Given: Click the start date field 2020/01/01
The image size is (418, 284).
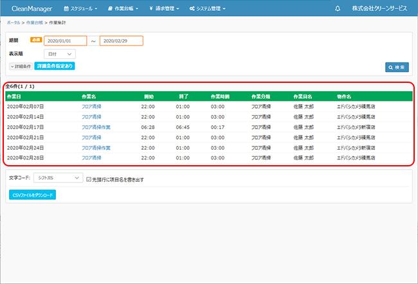Looking at the screenshot, I should [65, 40].
